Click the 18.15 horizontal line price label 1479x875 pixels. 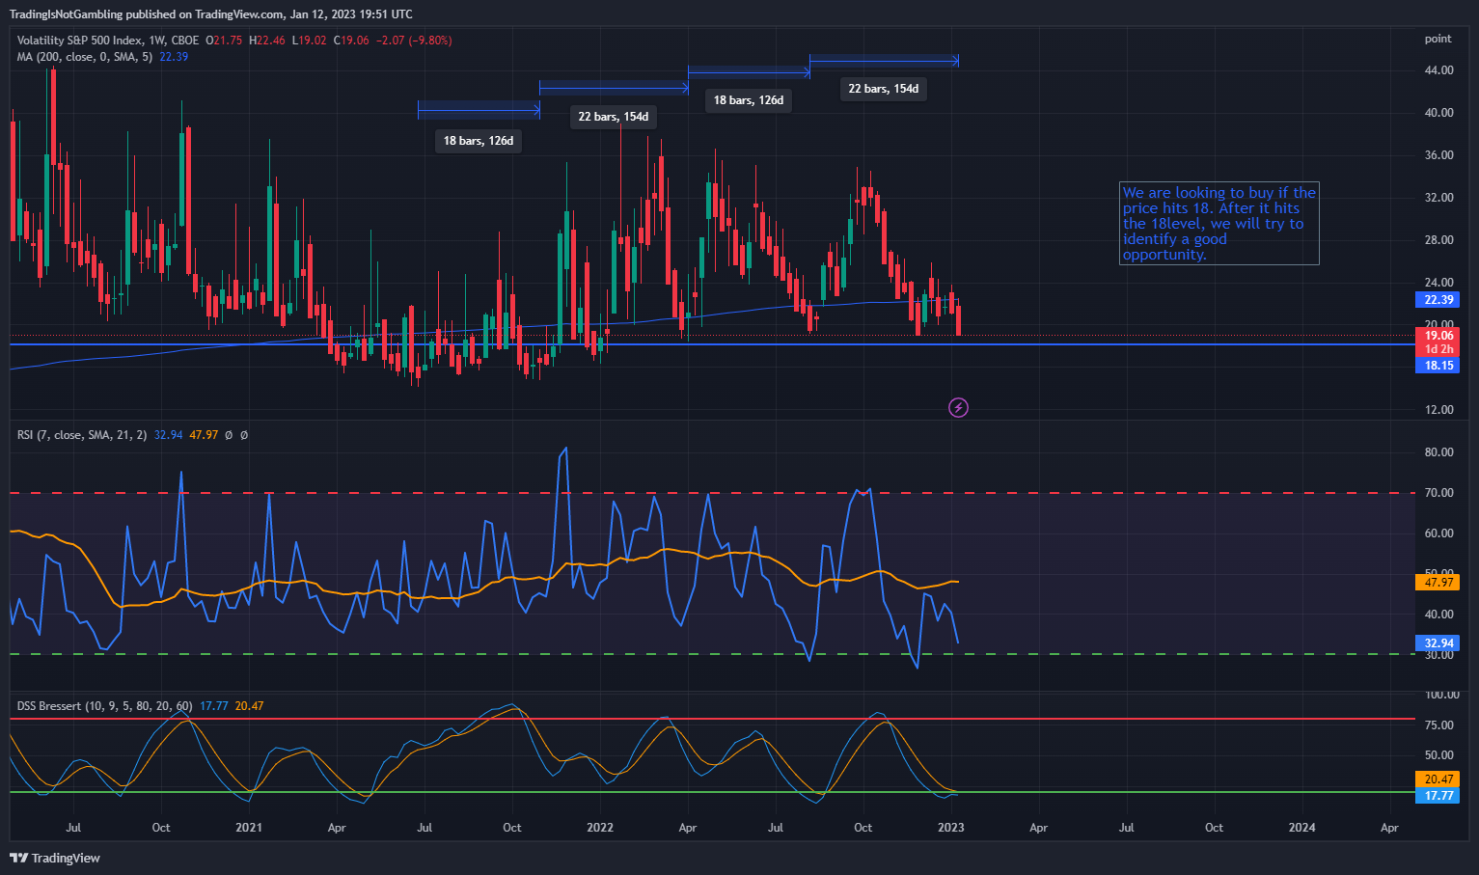point(1438,366)
